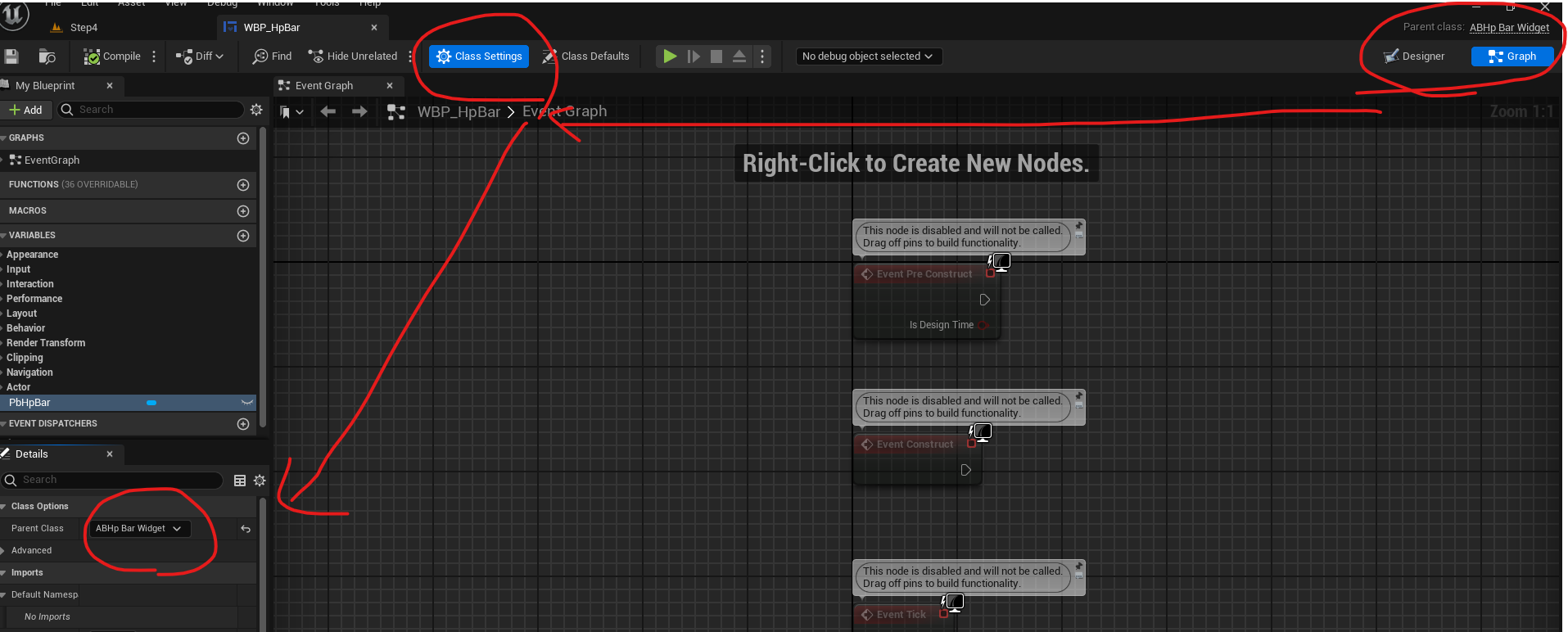The height and width of the screenshot is (632, 1568).
Task: Click the Eject control in the play toolbar
Action: 739,56
